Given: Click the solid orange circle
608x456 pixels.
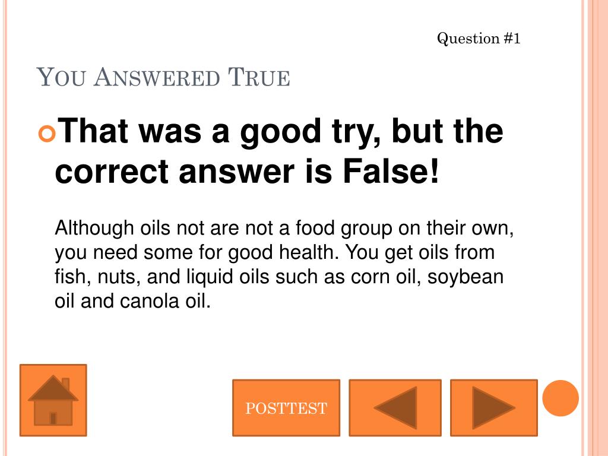Looking at the screenshot, I should (x=560, y=398).
